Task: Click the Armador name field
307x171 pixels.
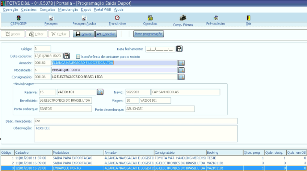Action: coord(114,63)
